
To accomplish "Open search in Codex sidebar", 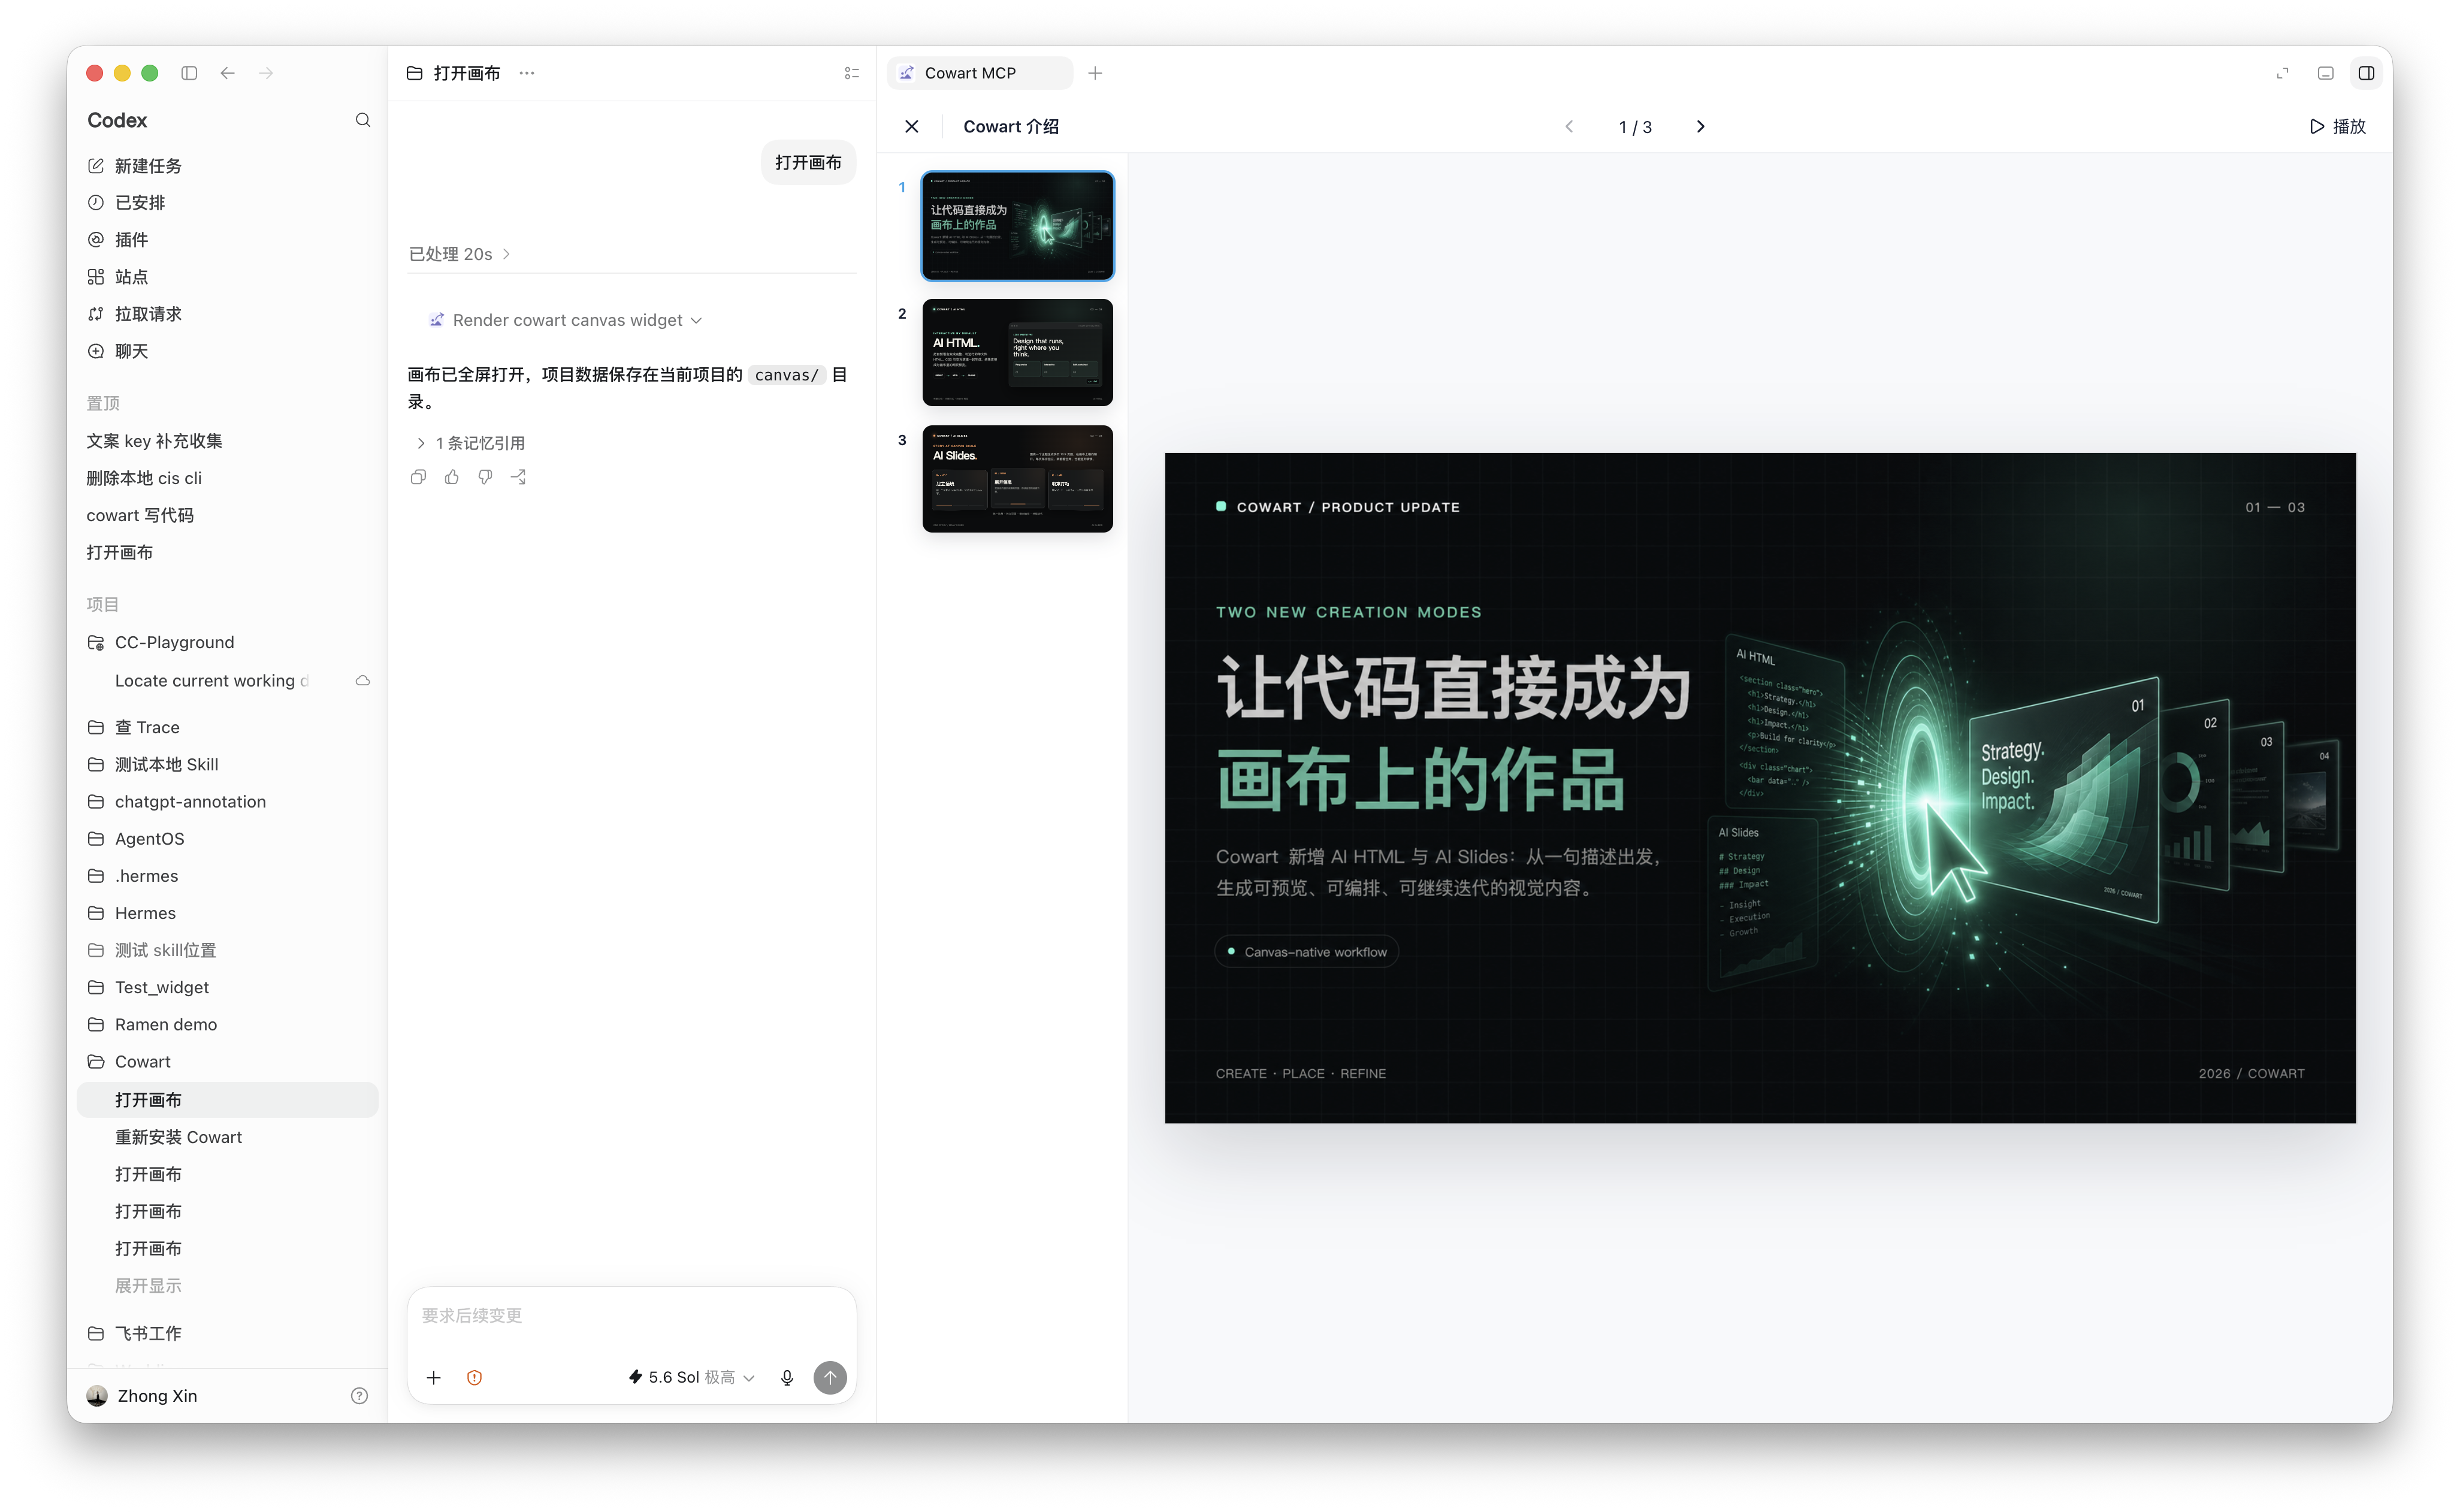I will pos(363,120).
